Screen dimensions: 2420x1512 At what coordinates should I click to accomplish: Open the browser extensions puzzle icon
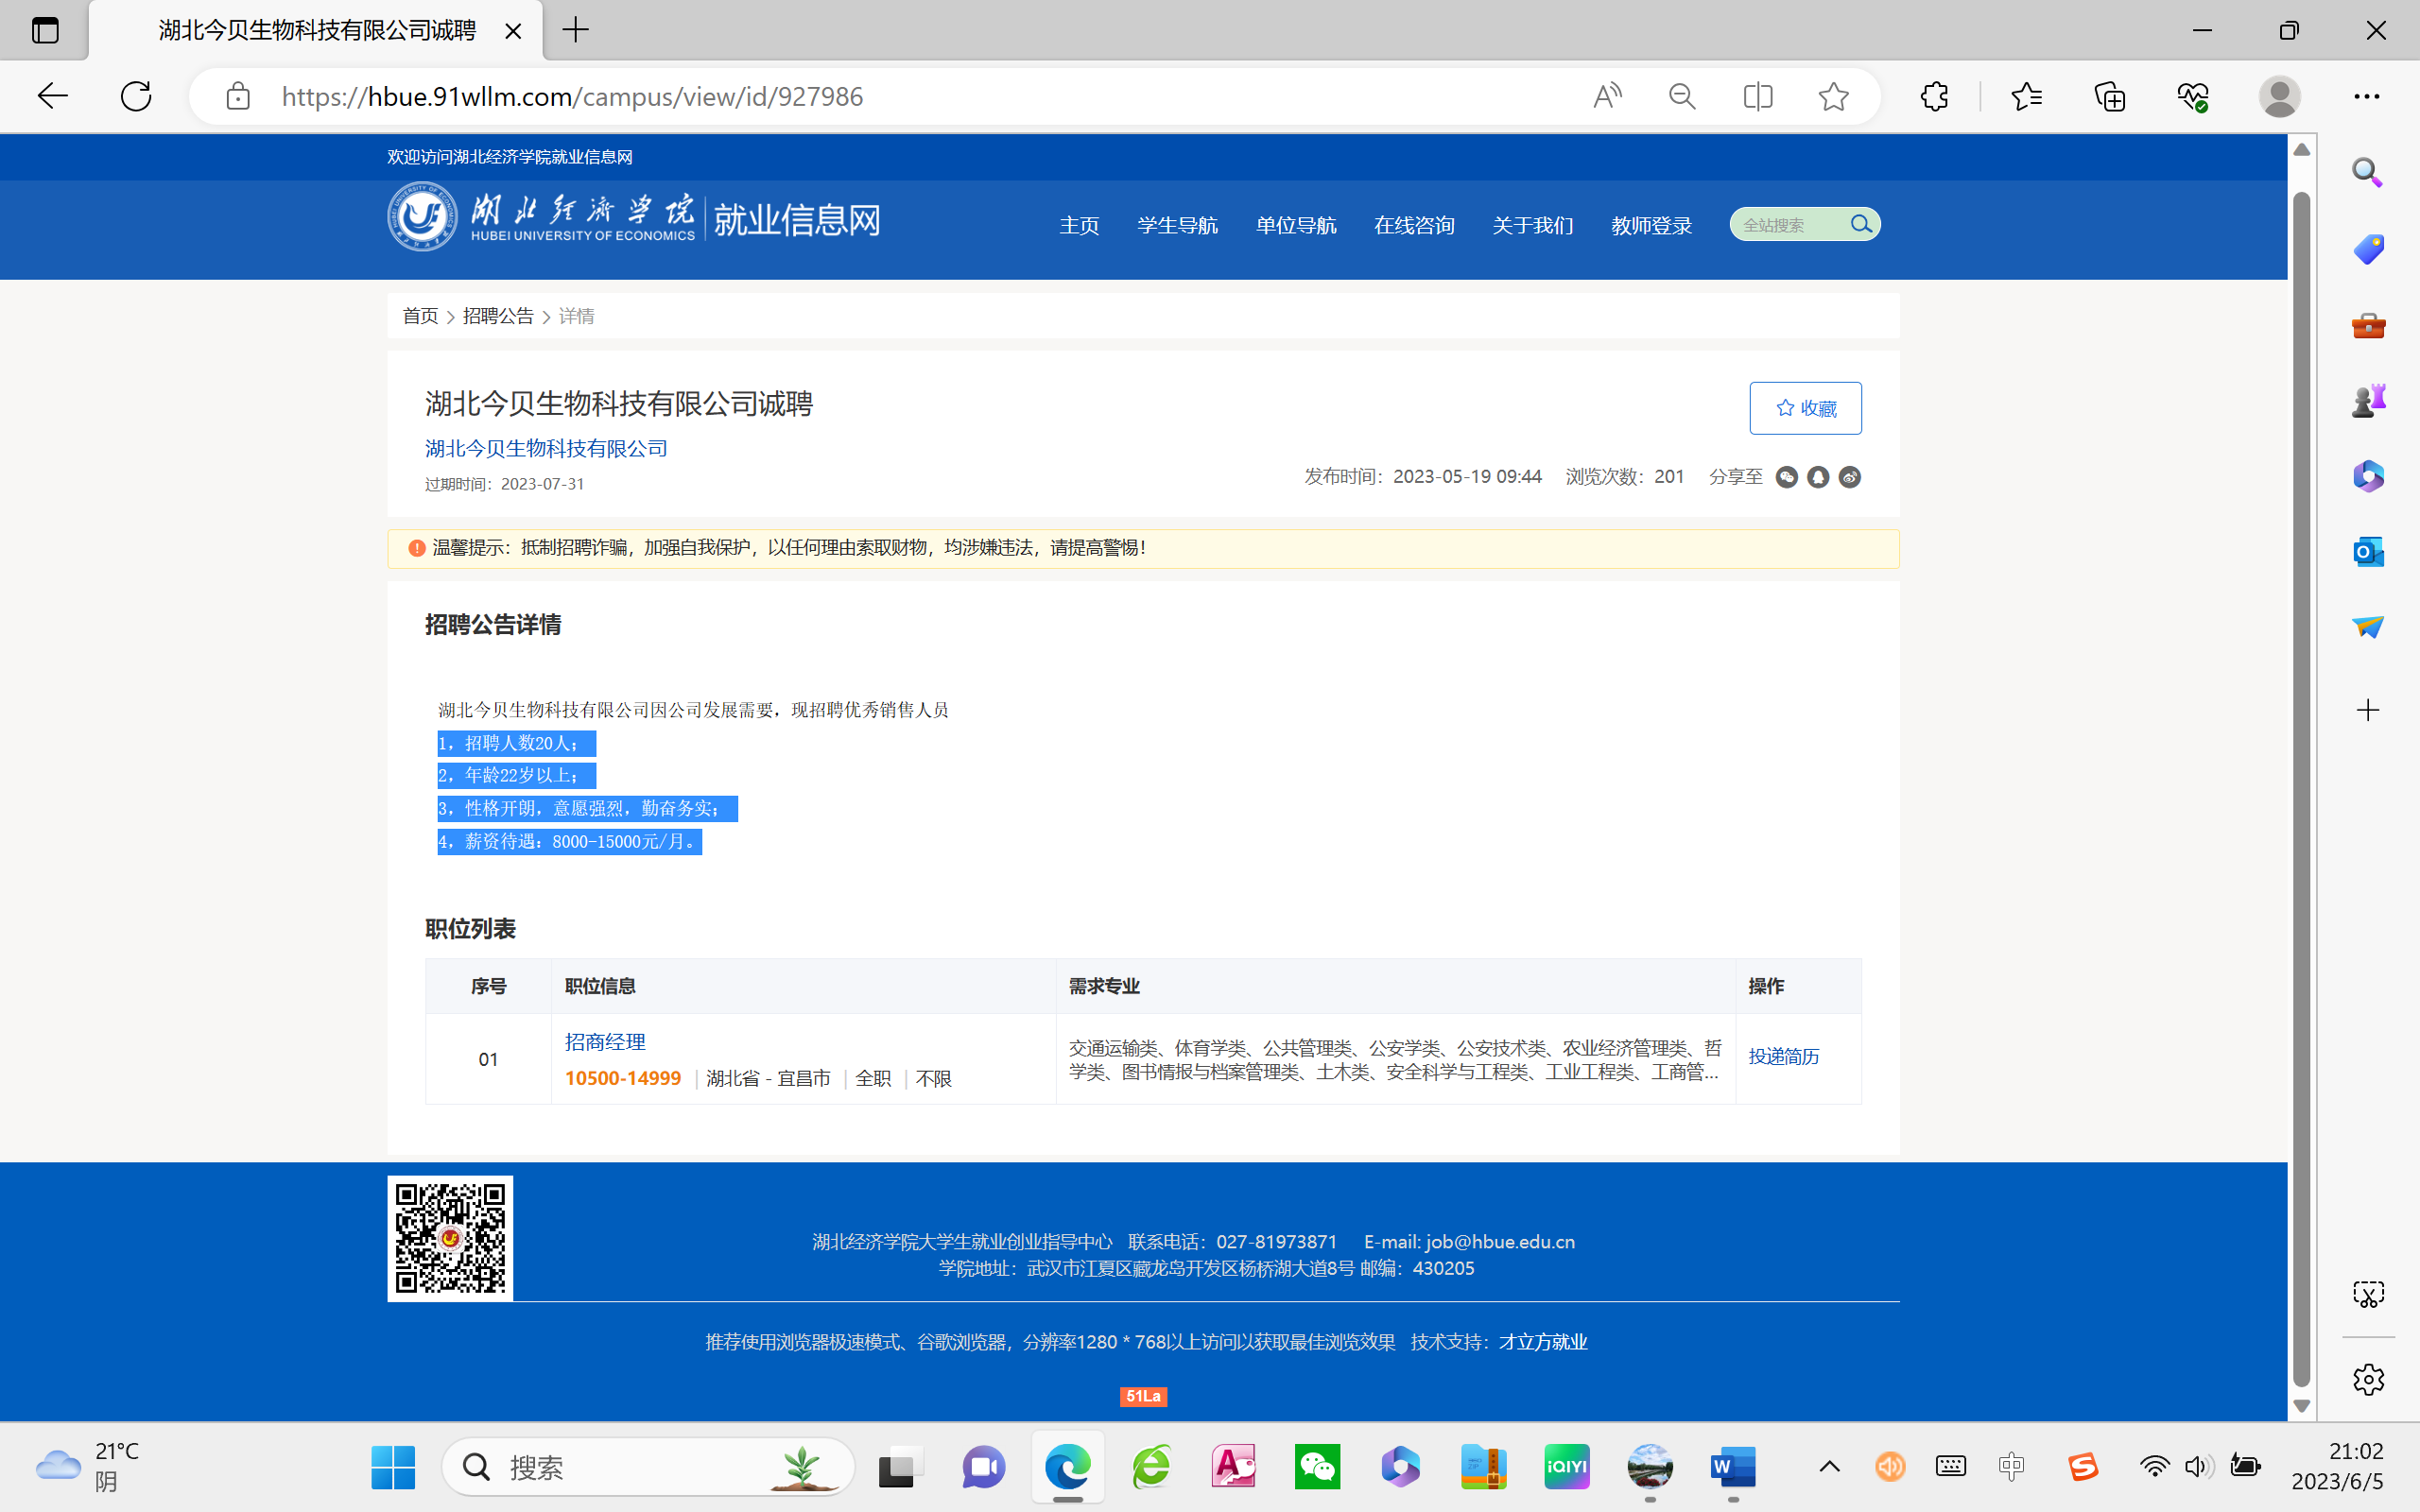click(1934, 96)
